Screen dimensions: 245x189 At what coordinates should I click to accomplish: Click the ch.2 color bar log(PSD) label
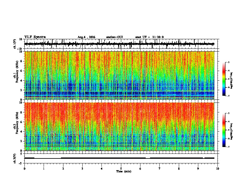tap(231, 132)
